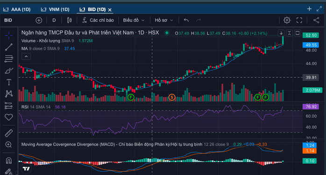The image size is (326, 175).
Task: Switch to the VNM (1D) tab
Action: (x=55, y=9)
